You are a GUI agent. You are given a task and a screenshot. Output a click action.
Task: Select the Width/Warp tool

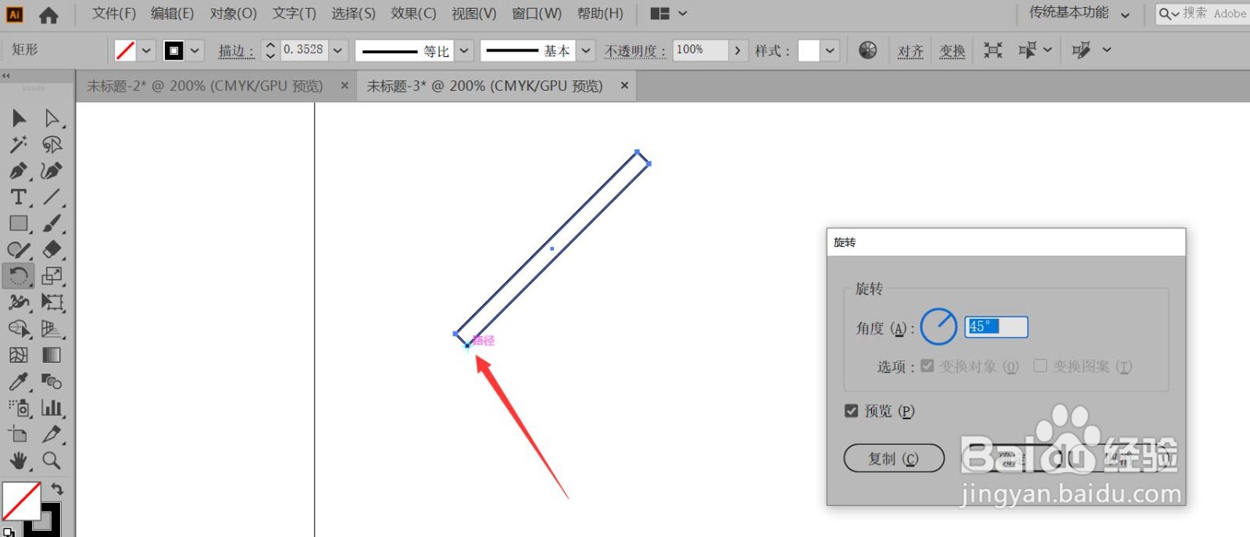pyautogui.click(x=19, y=303)
